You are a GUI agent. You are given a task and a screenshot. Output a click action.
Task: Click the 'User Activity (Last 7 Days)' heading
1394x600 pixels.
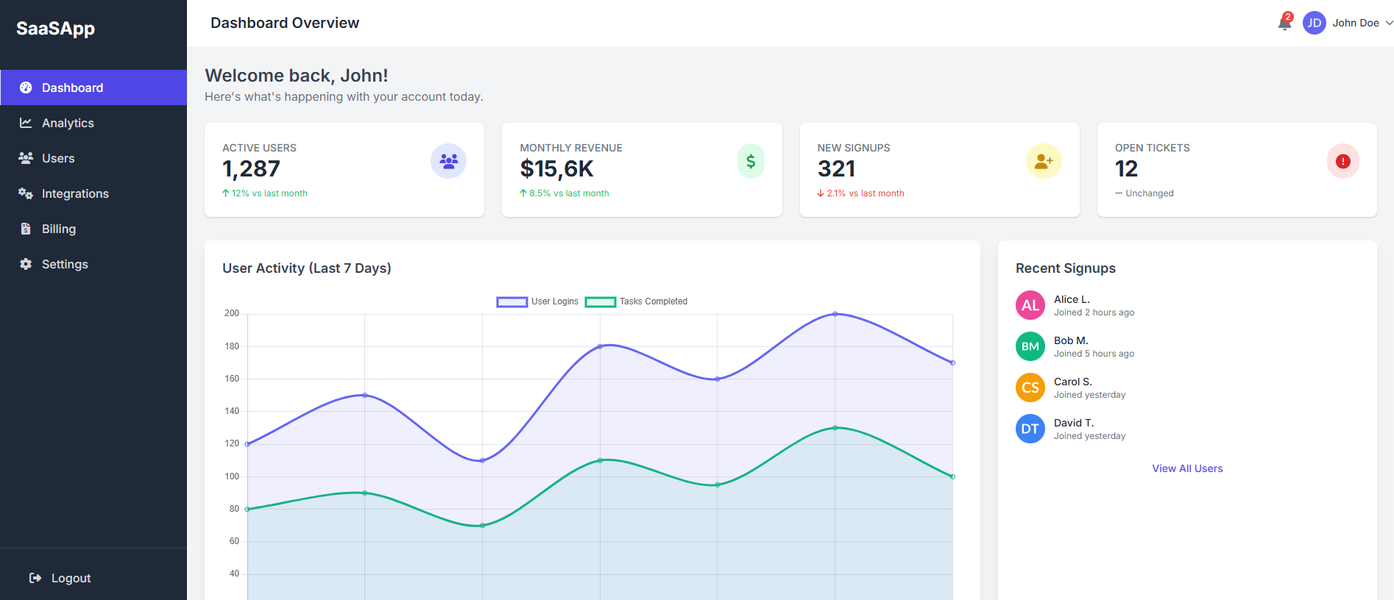tap(307, 268)
